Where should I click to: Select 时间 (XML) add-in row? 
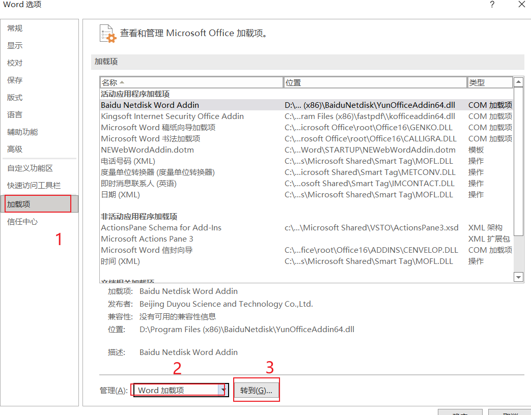[x=306, y=261]
